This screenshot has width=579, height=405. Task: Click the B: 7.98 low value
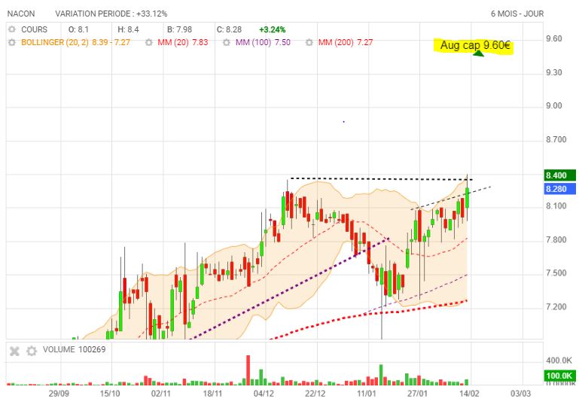click(x=179, y=29)
